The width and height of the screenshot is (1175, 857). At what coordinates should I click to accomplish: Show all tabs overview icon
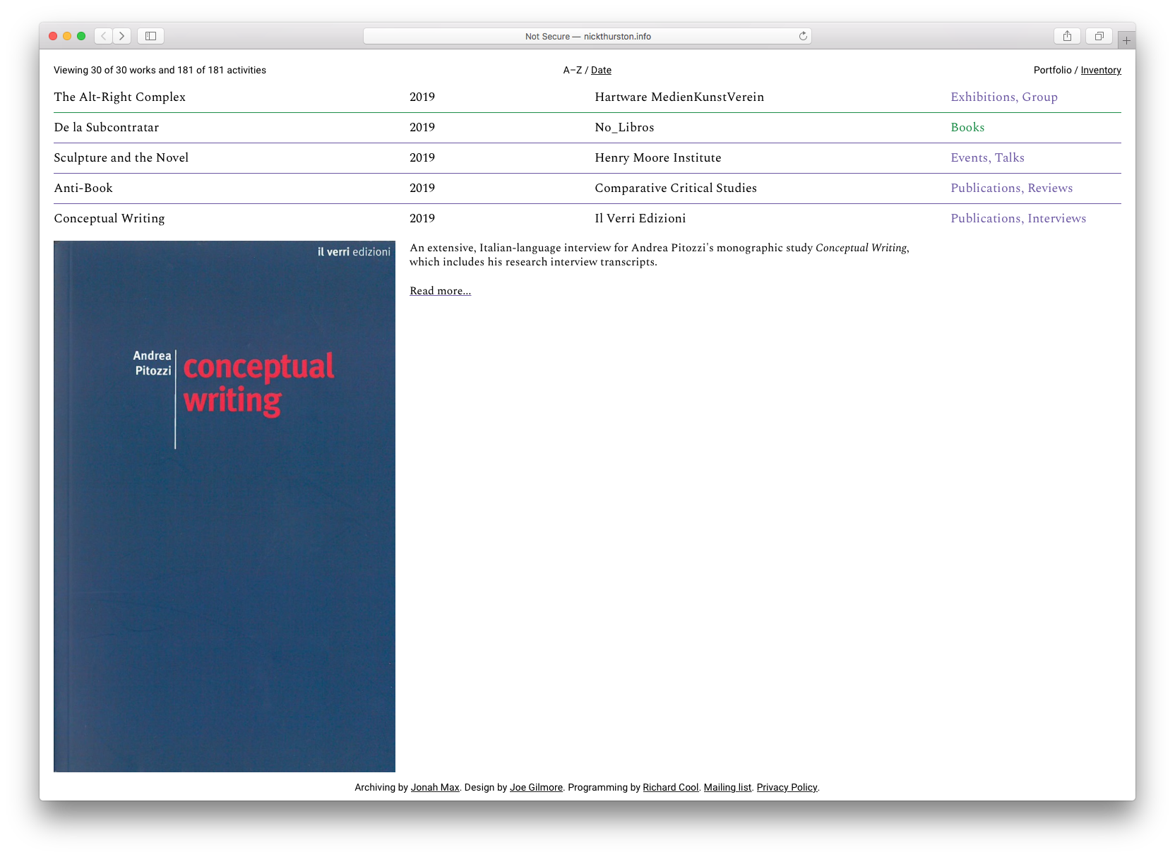tap(1099, 36)
